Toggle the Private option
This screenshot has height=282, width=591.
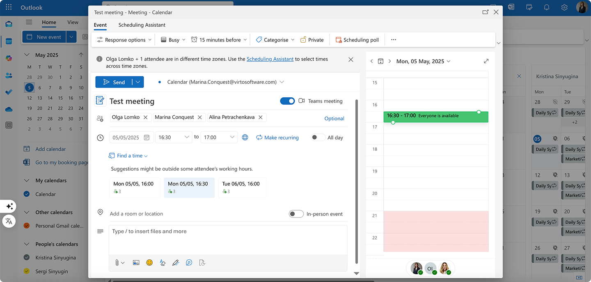[x=312, y=40]
